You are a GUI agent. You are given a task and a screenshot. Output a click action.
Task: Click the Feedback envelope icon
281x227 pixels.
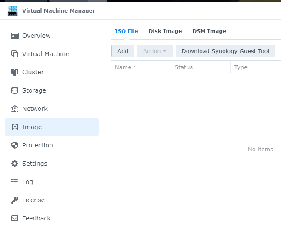(15, 218)
